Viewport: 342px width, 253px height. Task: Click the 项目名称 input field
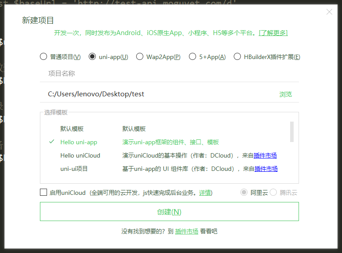pyautogui.click(x=169, y=74)
